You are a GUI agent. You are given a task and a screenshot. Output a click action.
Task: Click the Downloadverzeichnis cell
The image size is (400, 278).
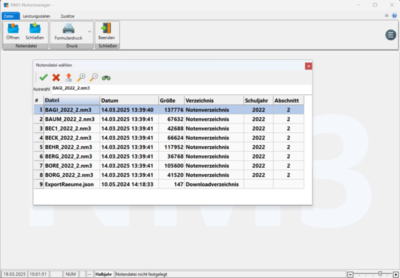pyautogui.click(x=214, y=184)
